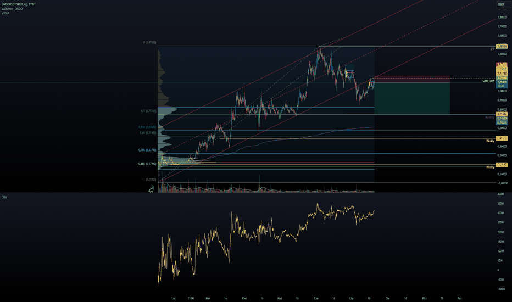
Task: Click the Wrz month on time axis
Action: (x=424, y=298)
